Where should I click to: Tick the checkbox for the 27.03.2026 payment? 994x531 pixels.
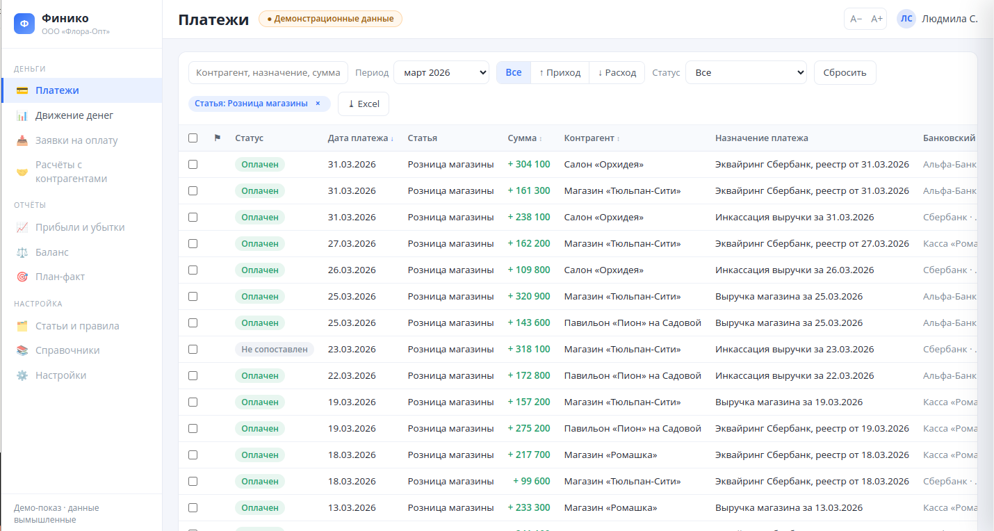coord(193,244)
